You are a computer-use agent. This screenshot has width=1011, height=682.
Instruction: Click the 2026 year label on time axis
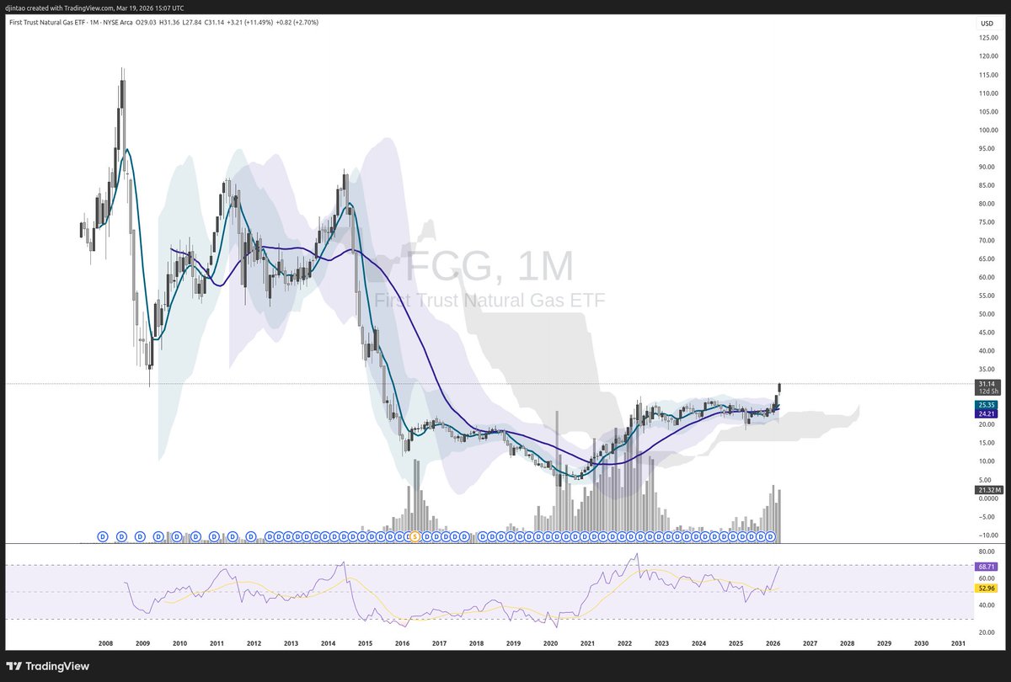click(773, 642)
